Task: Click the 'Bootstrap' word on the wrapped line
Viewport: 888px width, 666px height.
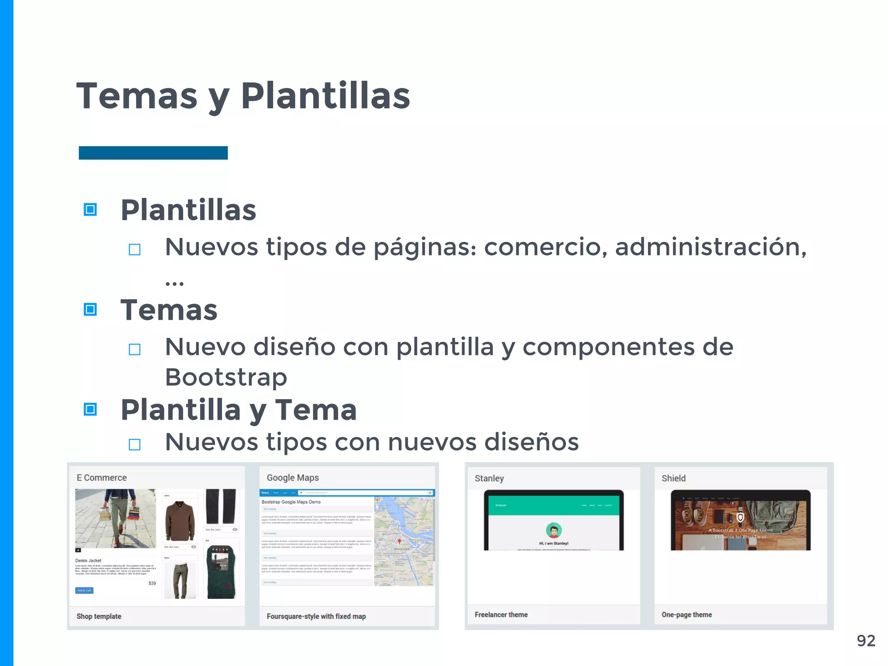Action: point(226,377)
